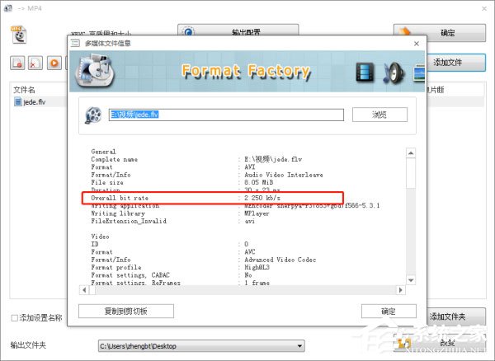Close the MP4 background window
This screenshot has width=495, height=361.
pos(484,8)
